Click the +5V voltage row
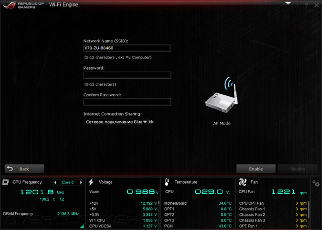322x230 pixels. (x=123, y=209)
